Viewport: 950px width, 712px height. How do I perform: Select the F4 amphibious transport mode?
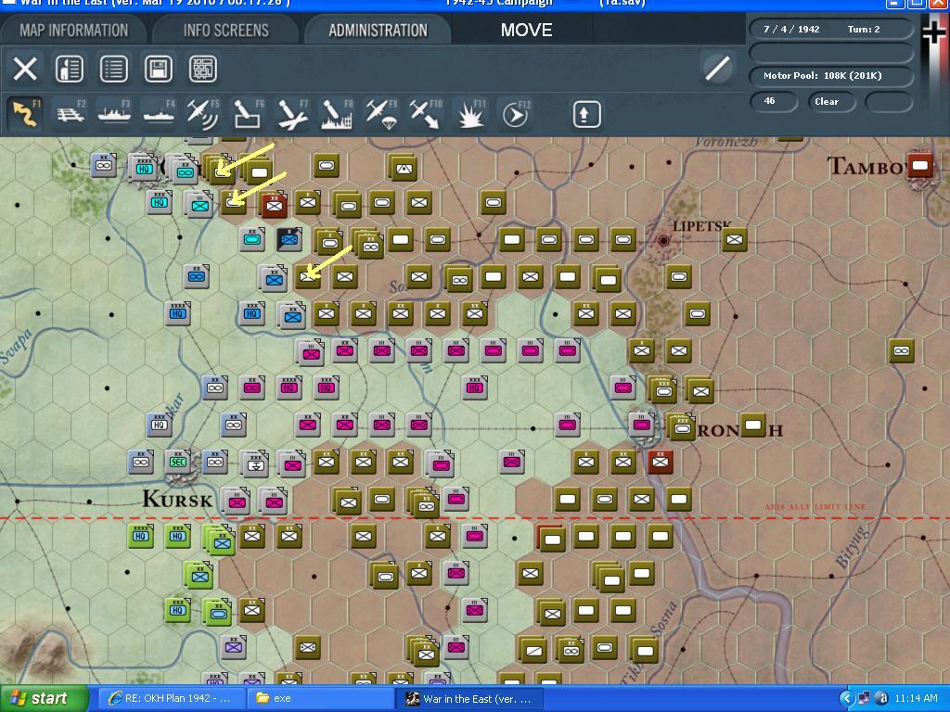click(x=159, y=113)
